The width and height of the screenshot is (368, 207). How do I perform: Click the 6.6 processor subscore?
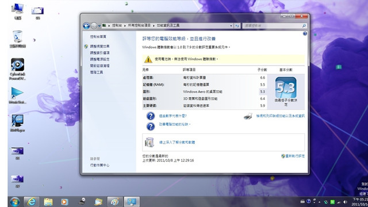point(262,78)
